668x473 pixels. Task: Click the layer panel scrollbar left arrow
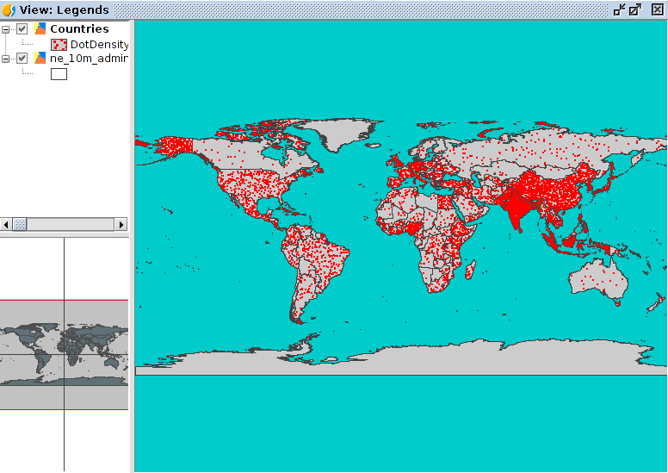pyautogui.click(x=6, y=224)
